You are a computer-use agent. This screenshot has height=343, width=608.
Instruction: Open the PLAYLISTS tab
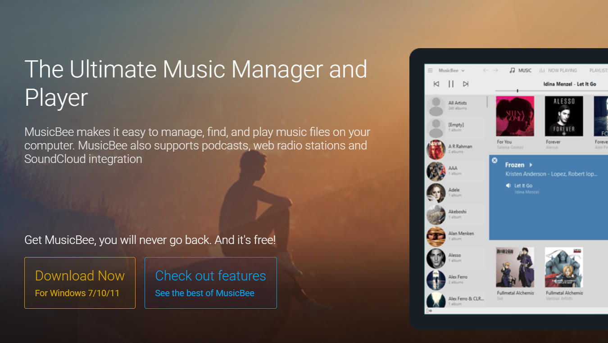coord(599,71)
